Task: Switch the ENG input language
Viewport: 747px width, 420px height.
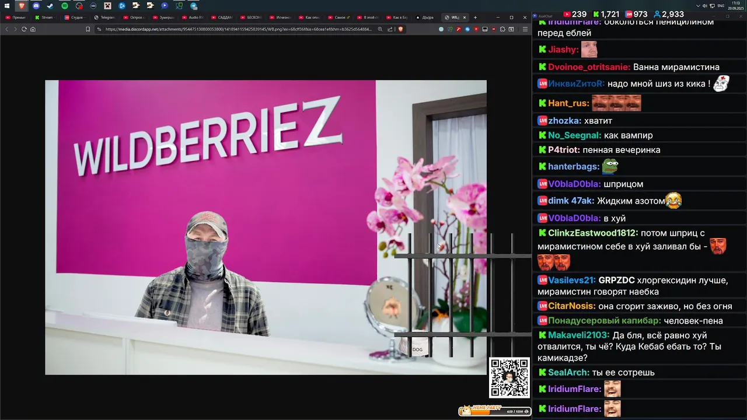Action: coord(721,6)
